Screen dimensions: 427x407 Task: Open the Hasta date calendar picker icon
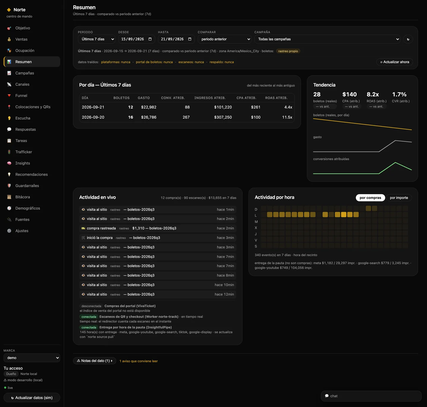click(190, 39)
